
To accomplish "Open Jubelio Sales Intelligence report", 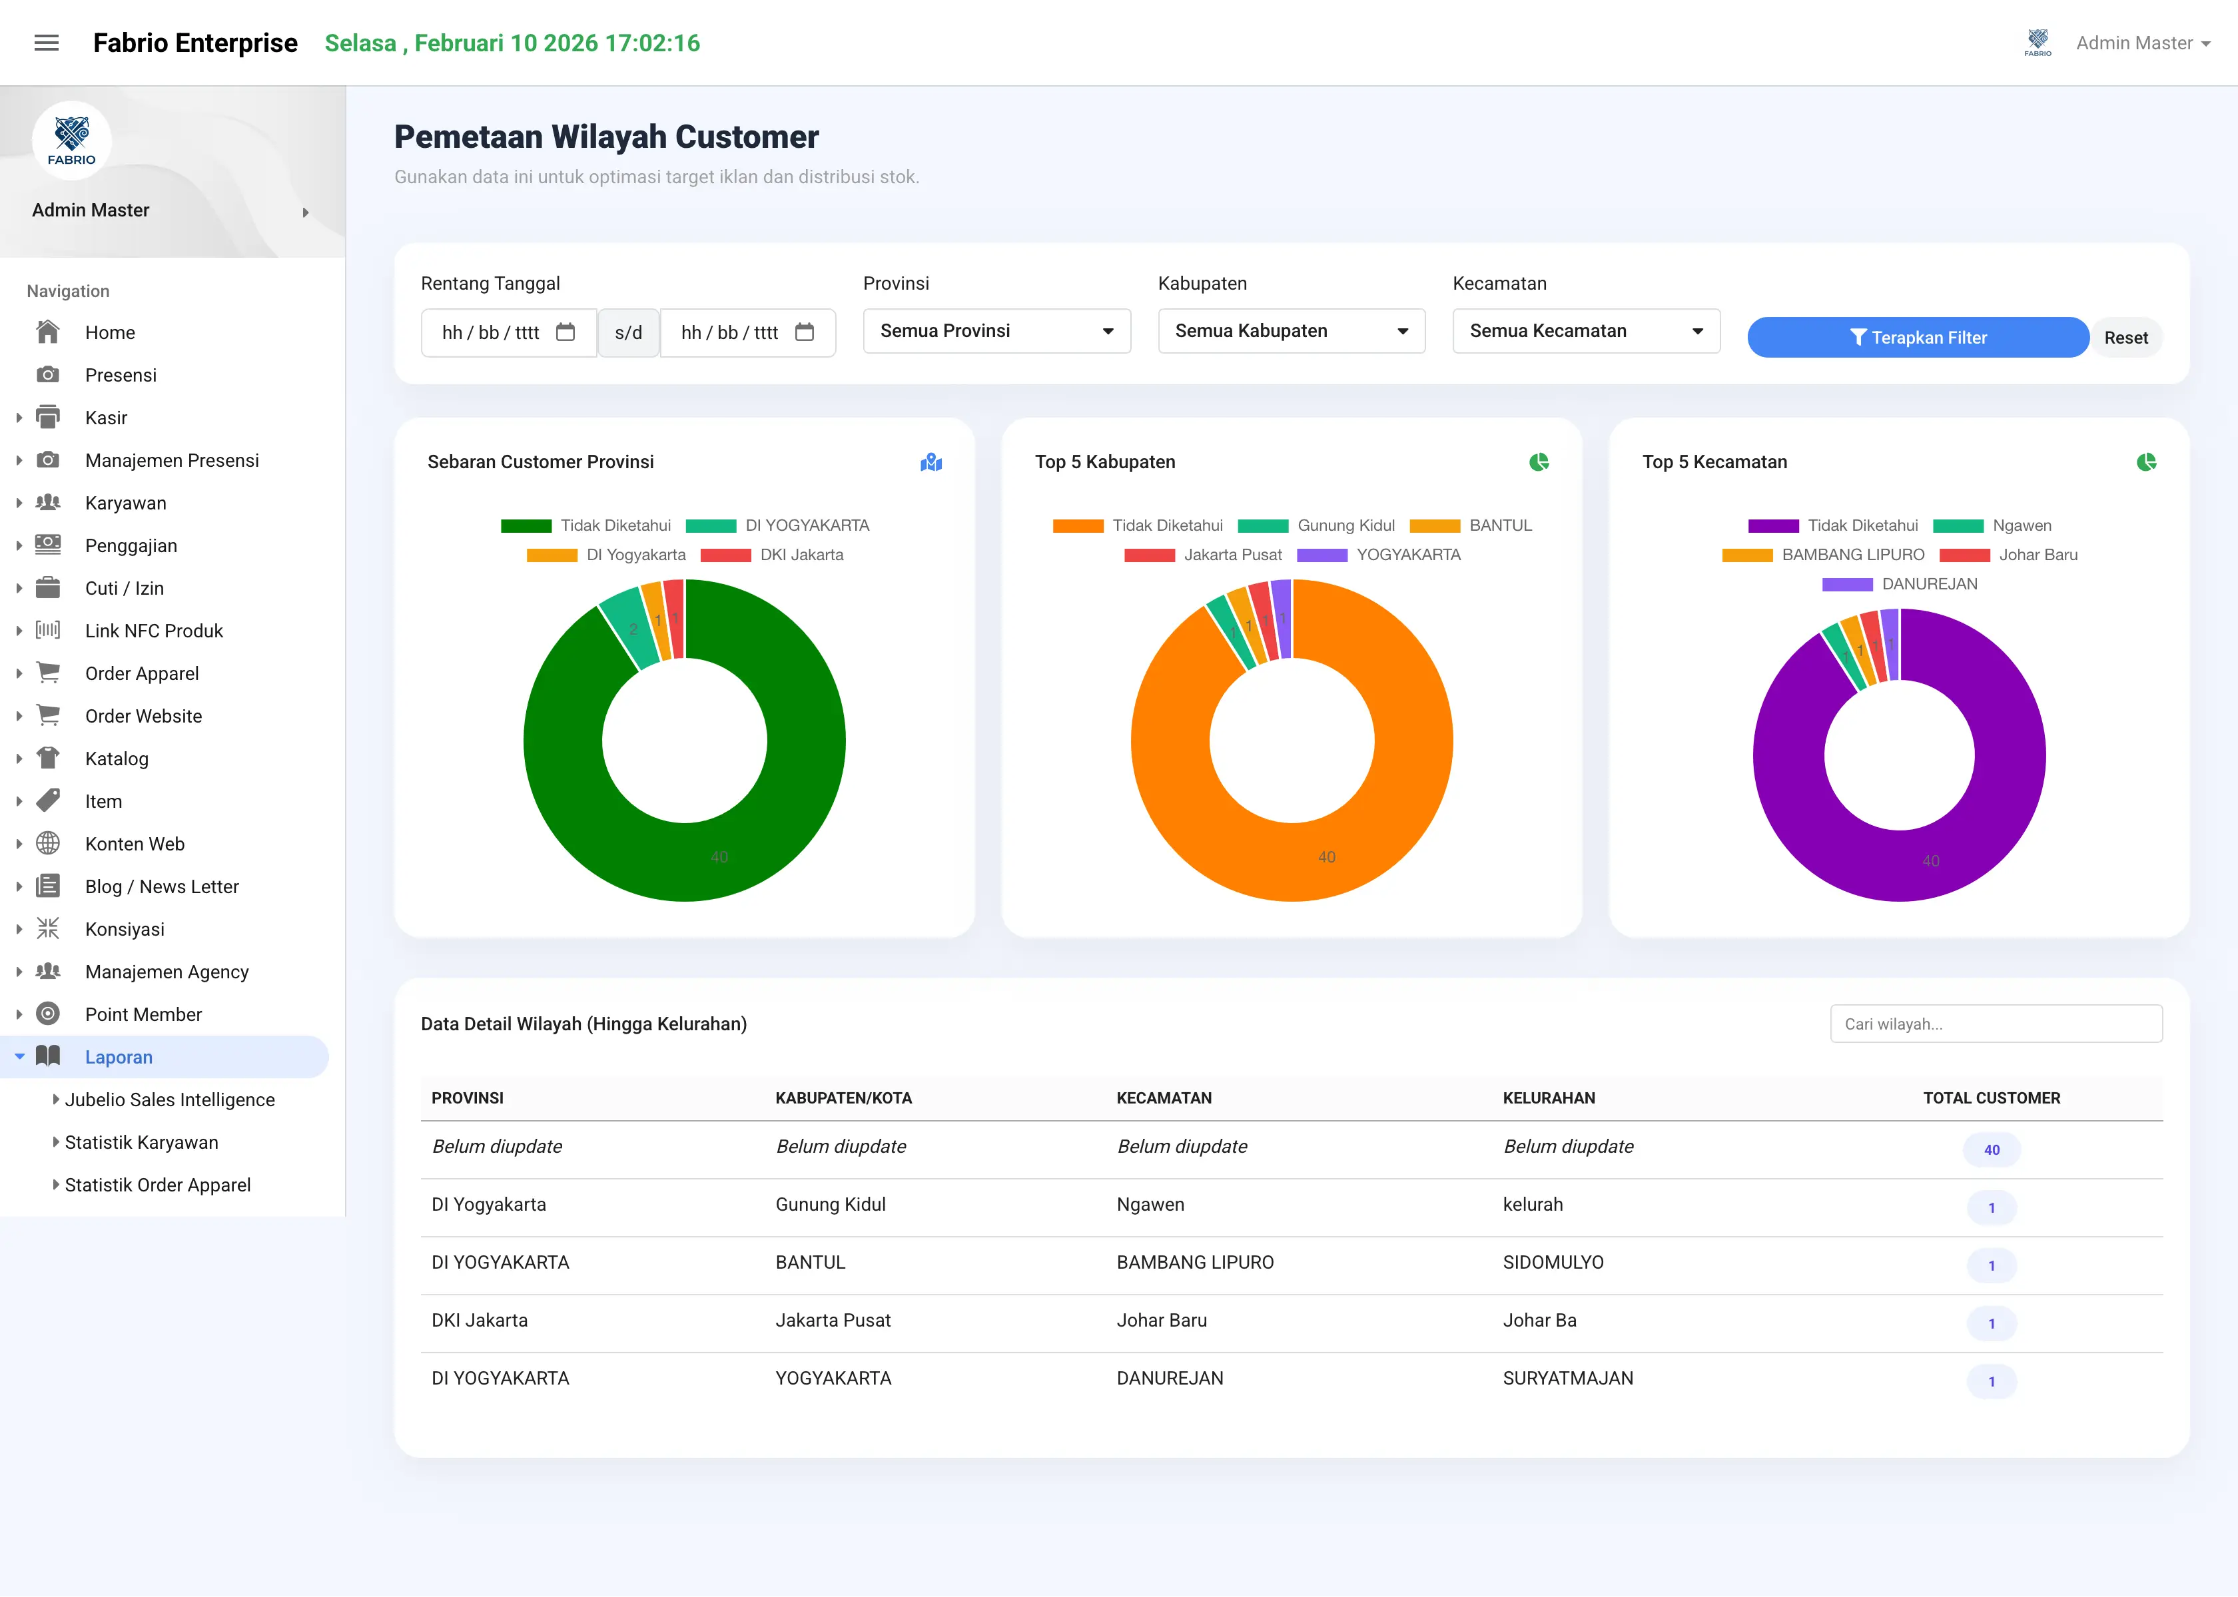I will (x=169, y=1100).
